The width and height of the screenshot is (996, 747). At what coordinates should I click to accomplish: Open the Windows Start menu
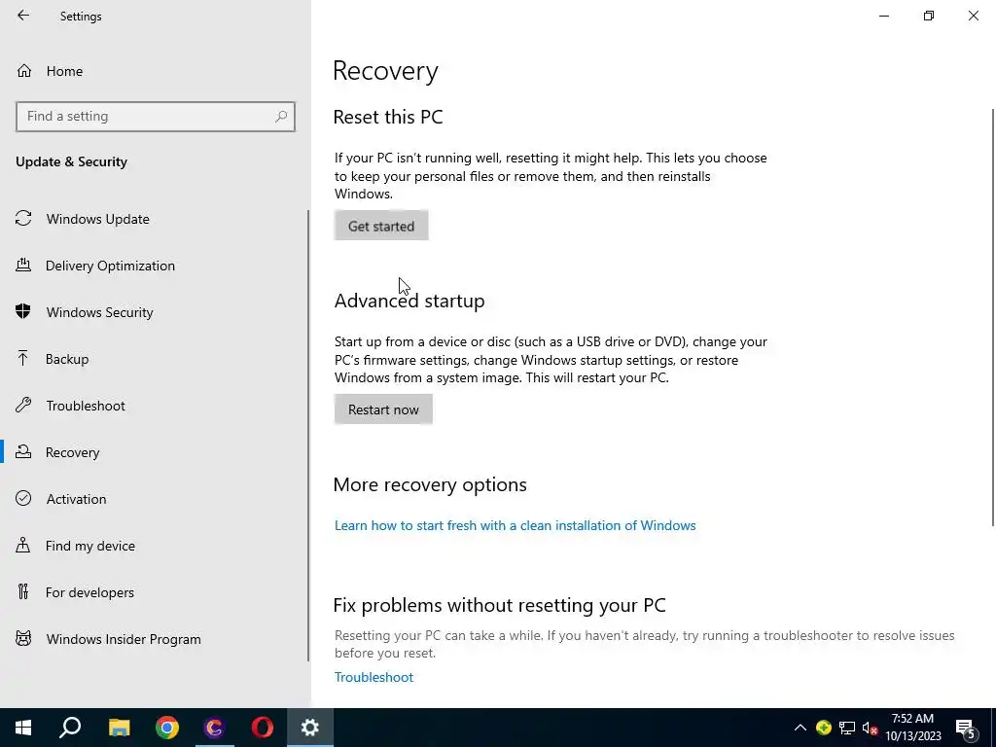23,728
